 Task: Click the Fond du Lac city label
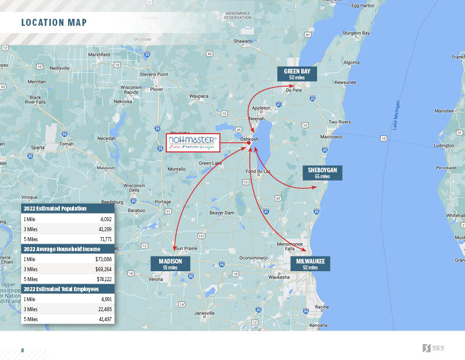pos(258,171)
